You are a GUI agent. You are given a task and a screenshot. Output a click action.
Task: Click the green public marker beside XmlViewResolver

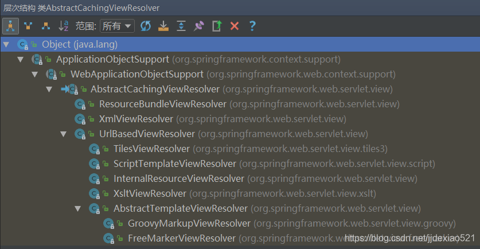[x=91, y=119]
